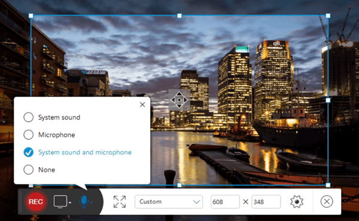The width and height of the screenshot is (359, 221).
Task: Click the height field showing 348
Action: pos(266,201)
